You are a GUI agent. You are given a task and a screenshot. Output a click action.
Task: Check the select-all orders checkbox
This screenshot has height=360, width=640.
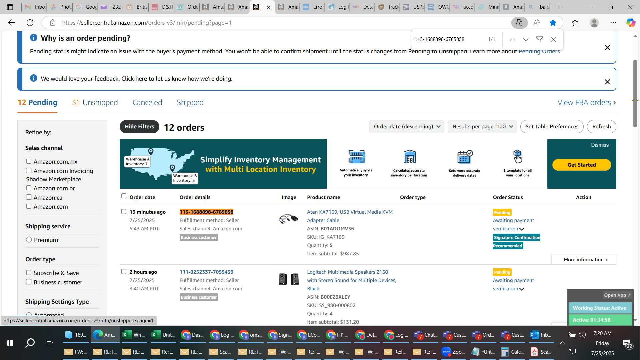click(124, 196)
